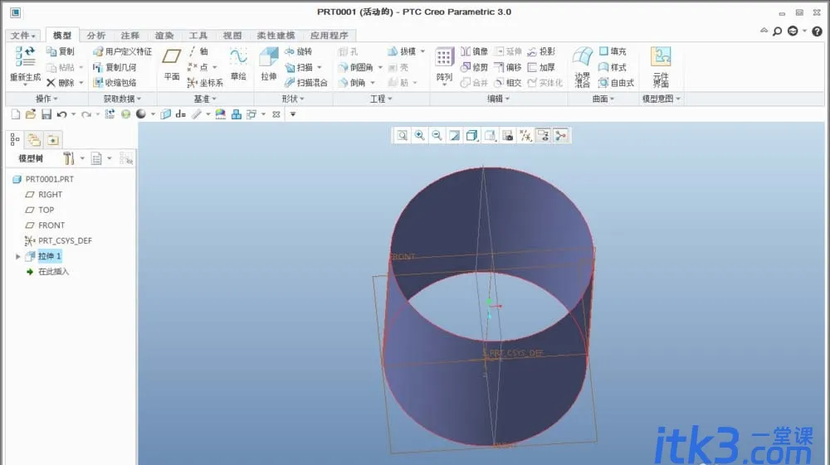
Task: Click the Refit view icon
Action: (403, 136)
